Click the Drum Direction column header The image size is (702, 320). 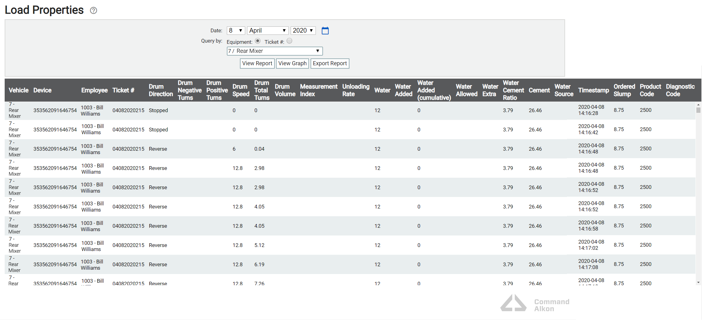click(161, 90)
